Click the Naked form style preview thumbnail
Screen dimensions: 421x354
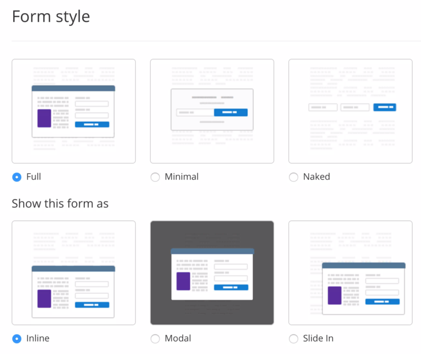coord(350,111)
